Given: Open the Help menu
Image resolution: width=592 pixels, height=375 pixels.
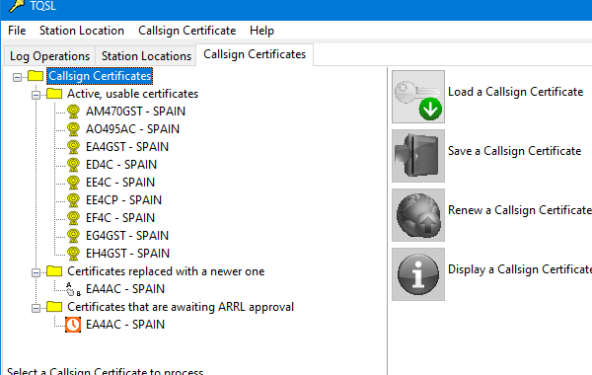Looking at the screenshot, I should [x=261, y=31].
